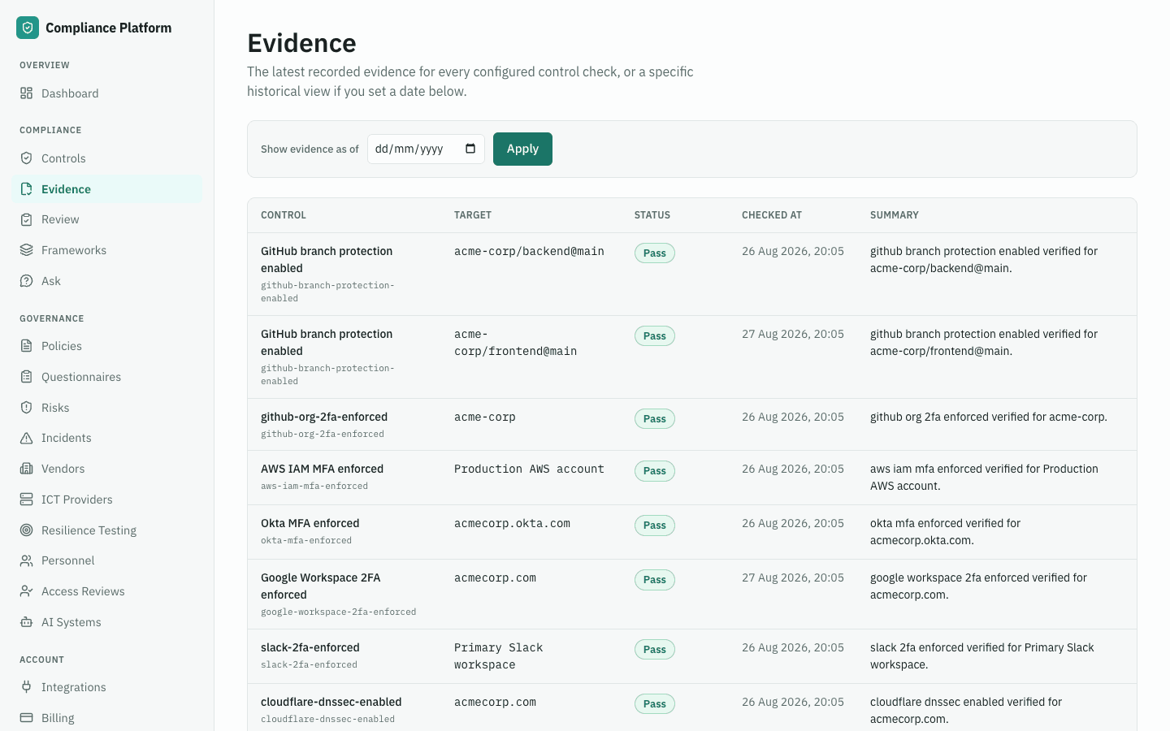The image size is (1170, 731).
Task: Click the Compliance Platform shield logo
Action: [x=28, y=28]
